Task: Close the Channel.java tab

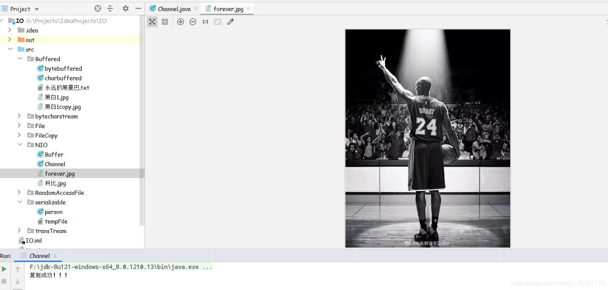Action: [196, 8]
